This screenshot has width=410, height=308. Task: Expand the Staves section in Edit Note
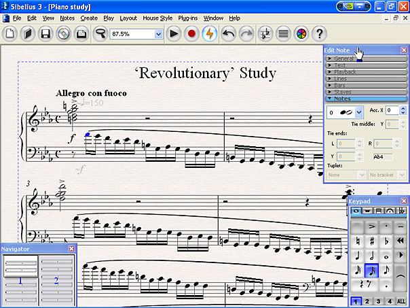366,92
